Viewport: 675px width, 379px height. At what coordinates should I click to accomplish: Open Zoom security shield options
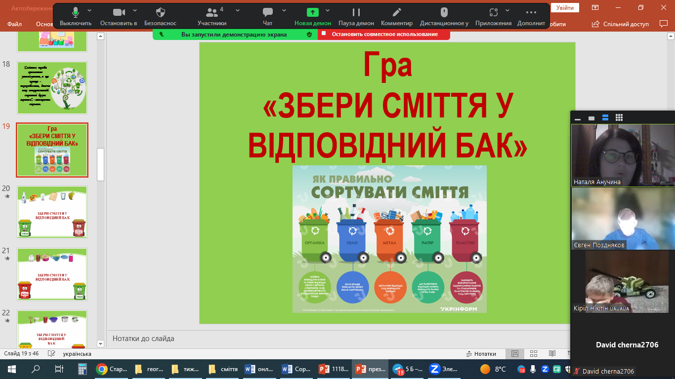tap(160, 16)
